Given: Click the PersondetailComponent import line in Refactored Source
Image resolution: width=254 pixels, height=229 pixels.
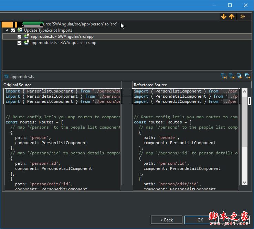Looking at the screenshot, I should coord(186,96).
